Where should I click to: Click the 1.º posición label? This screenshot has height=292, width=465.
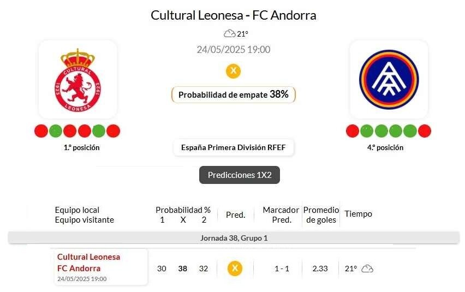(x=81, y=147)
